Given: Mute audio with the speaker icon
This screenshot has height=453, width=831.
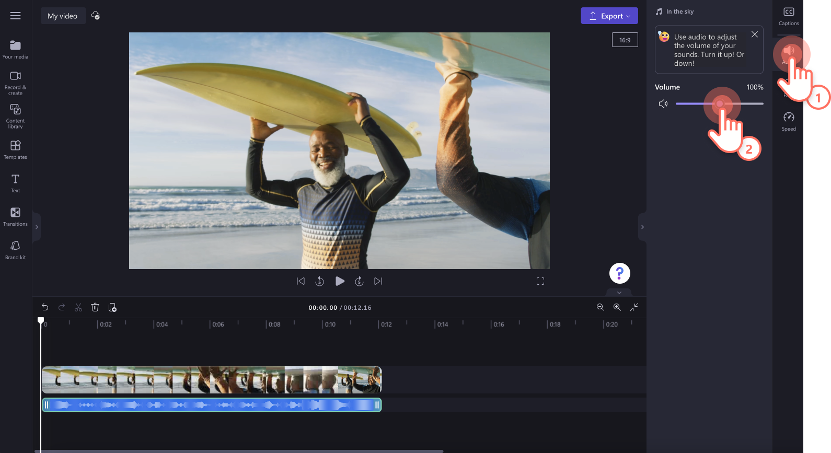Looking at the screenshot, I should pyautogui.click(x=663, y=104).
